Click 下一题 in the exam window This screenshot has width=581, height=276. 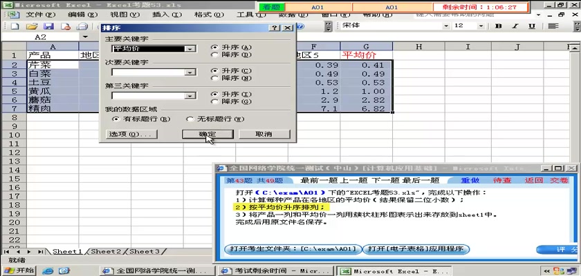tap(385, 180)
